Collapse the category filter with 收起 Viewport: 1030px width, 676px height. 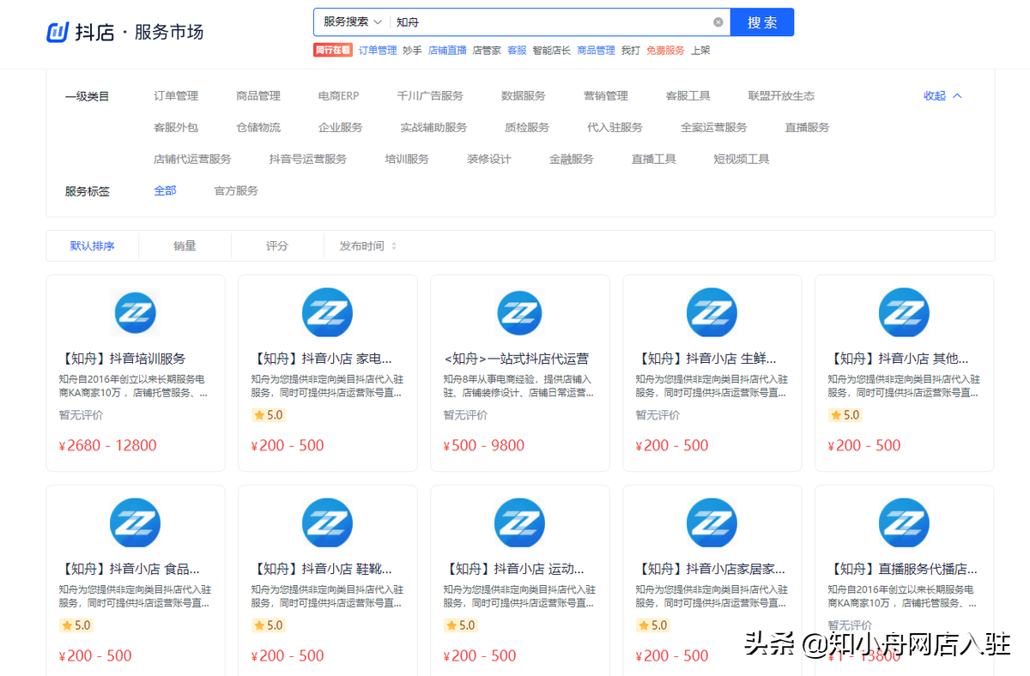[942, 96]
